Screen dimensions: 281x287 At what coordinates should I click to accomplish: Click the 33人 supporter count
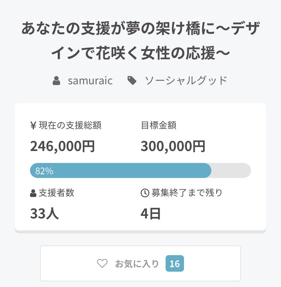pos(44,214)
